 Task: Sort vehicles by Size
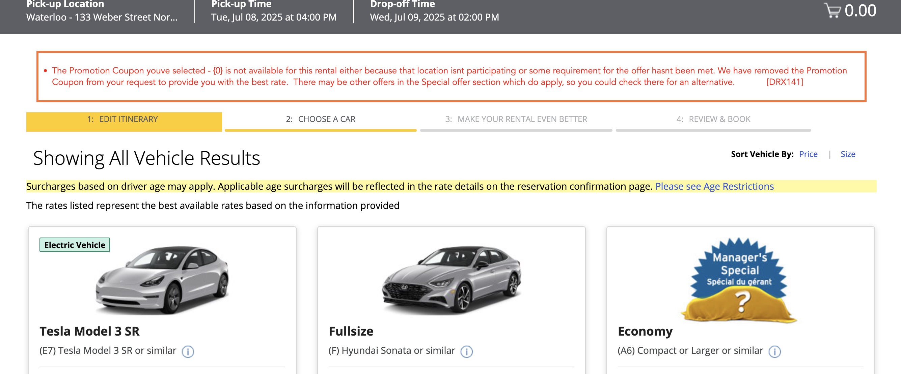pyautogui.click(x=848, y=154)
